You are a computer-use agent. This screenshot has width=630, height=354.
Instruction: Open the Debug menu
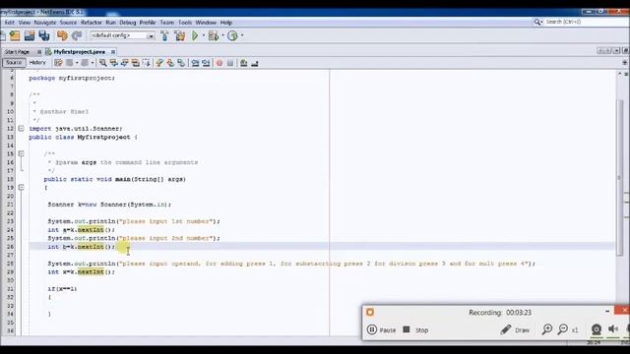point(128,23)
